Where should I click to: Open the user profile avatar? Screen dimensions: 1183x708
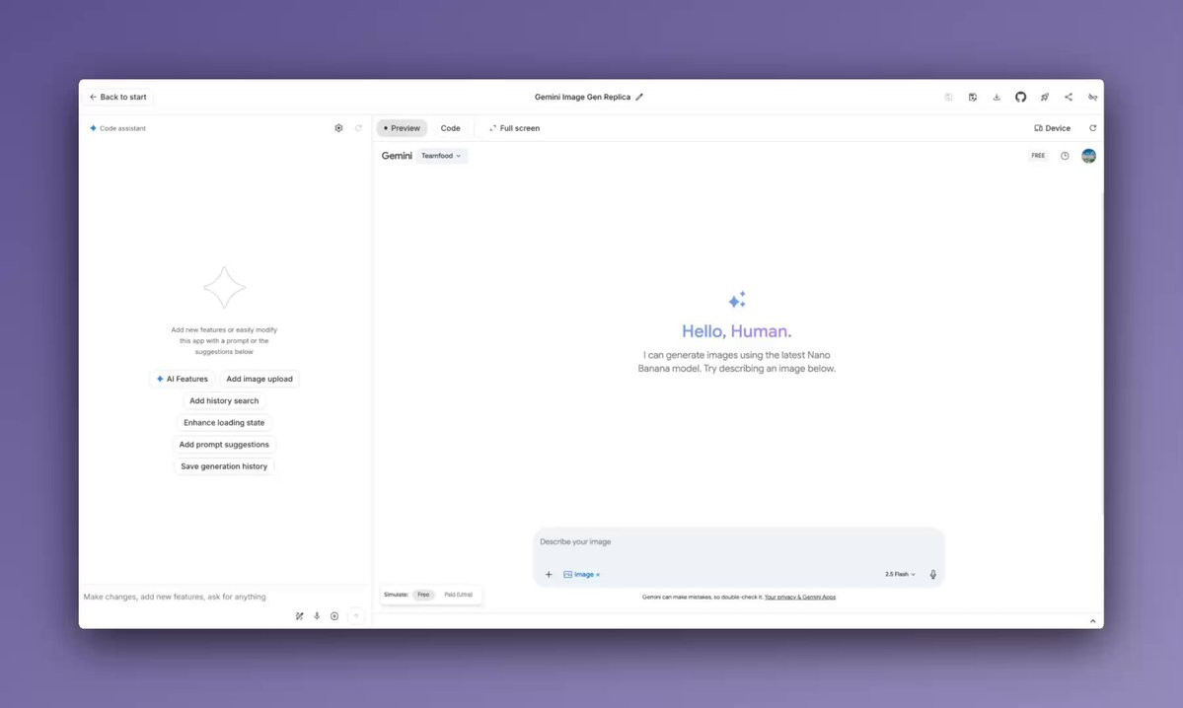click(x=1088, y=156)
